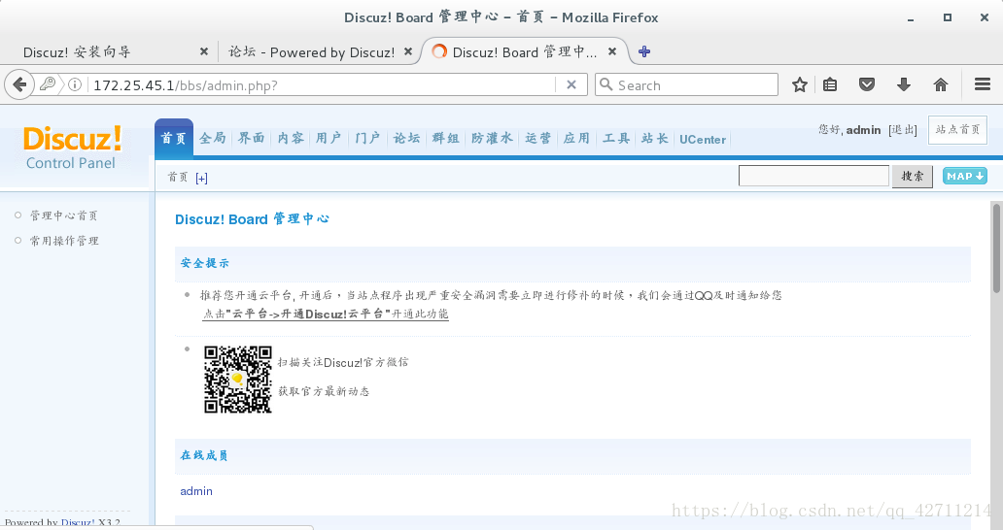Open the 工具 menu
This screenshot has width=1003, height=530.
[616, 139]
